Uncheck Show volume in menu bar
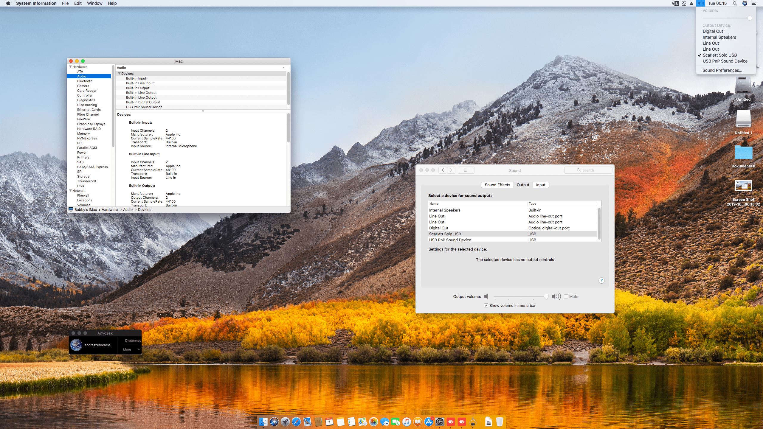Viewport: 763px width, 429px height. pyautogui.click(x=486, y=305)
